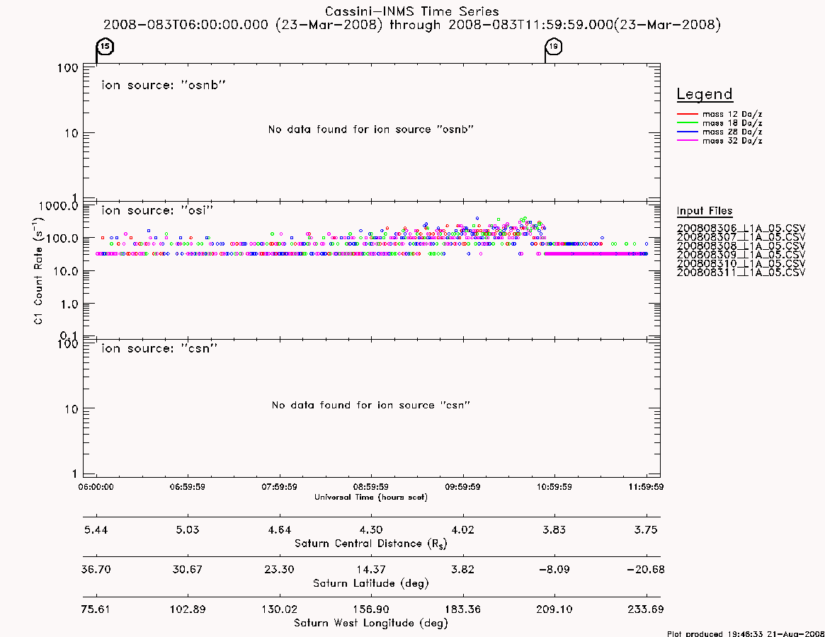
Task: Click the green mass 18 Da/z legend line
Action: point(687,123)
